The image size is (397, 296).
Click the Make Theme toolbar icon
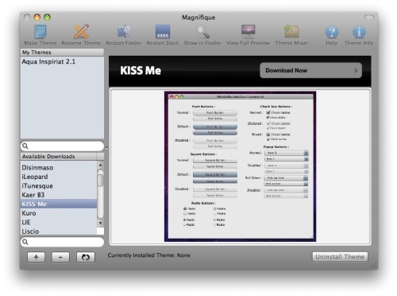(x=40, y=32)
